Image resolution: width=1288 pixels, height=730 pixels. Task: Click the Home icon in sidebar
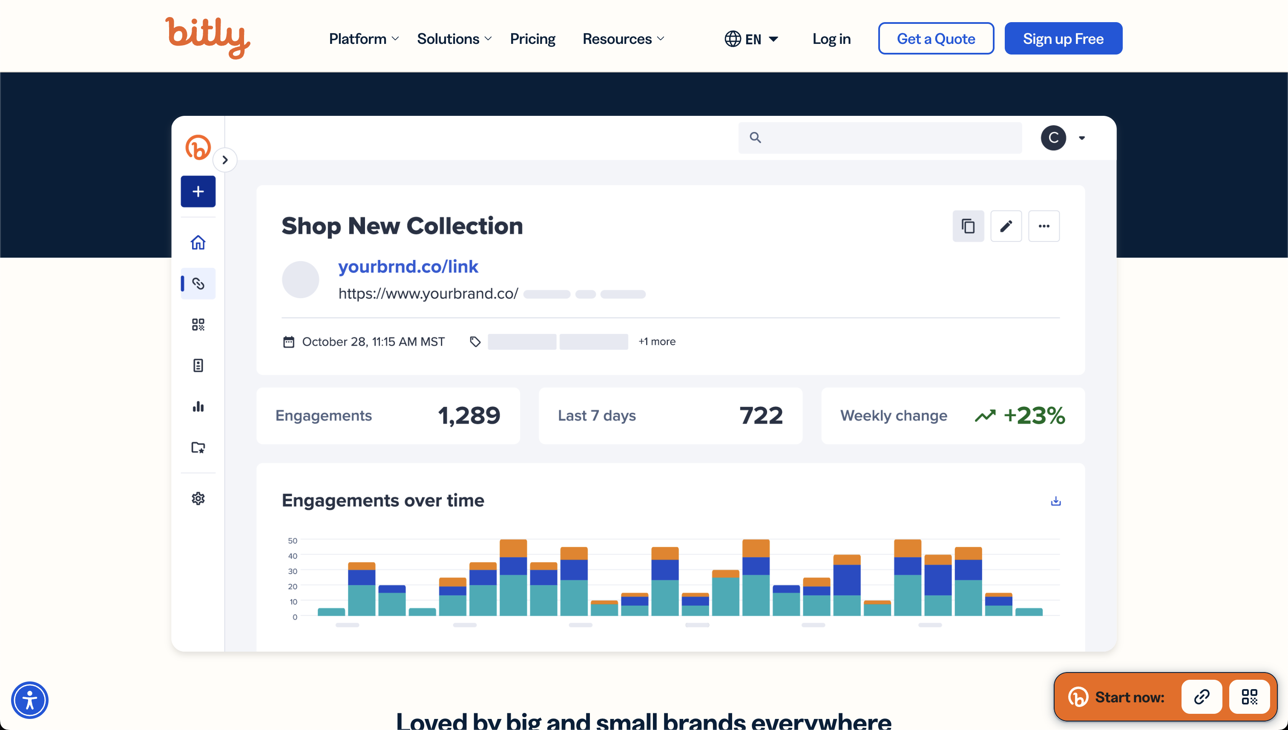coord(198,243)
